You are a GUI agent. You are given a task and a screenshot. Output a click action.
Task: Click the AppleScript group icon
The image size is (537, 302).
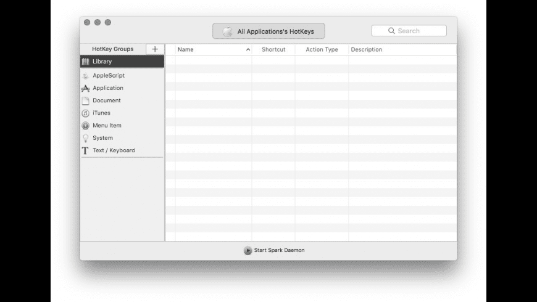click(x=86, y=76)
